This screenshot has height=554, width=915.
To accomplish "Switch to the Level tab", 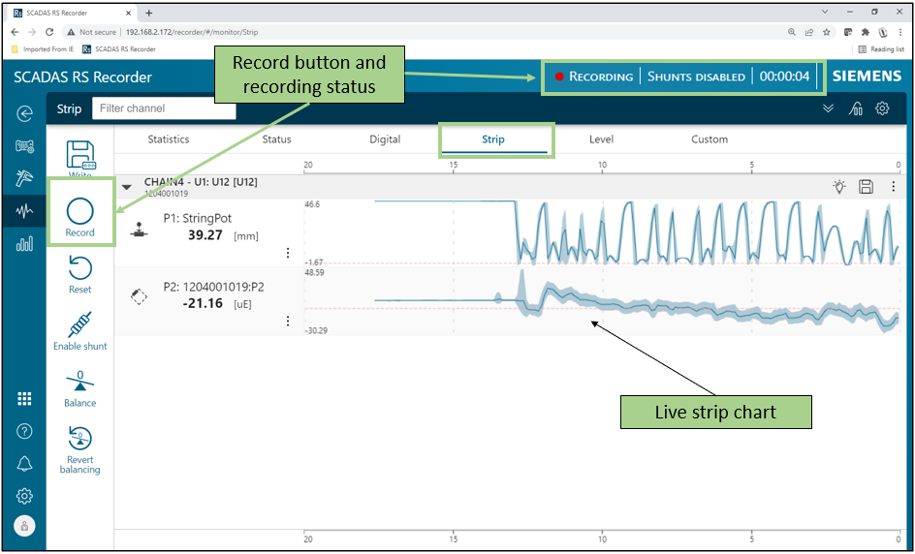I will click(x=601, y=139).
